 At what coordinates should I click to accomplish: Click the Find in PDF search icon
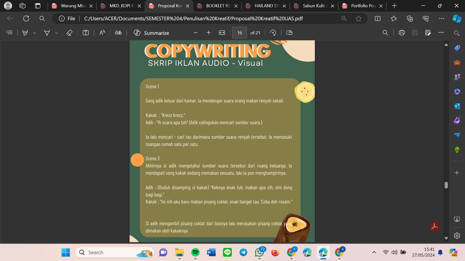[x=385, y=33]
